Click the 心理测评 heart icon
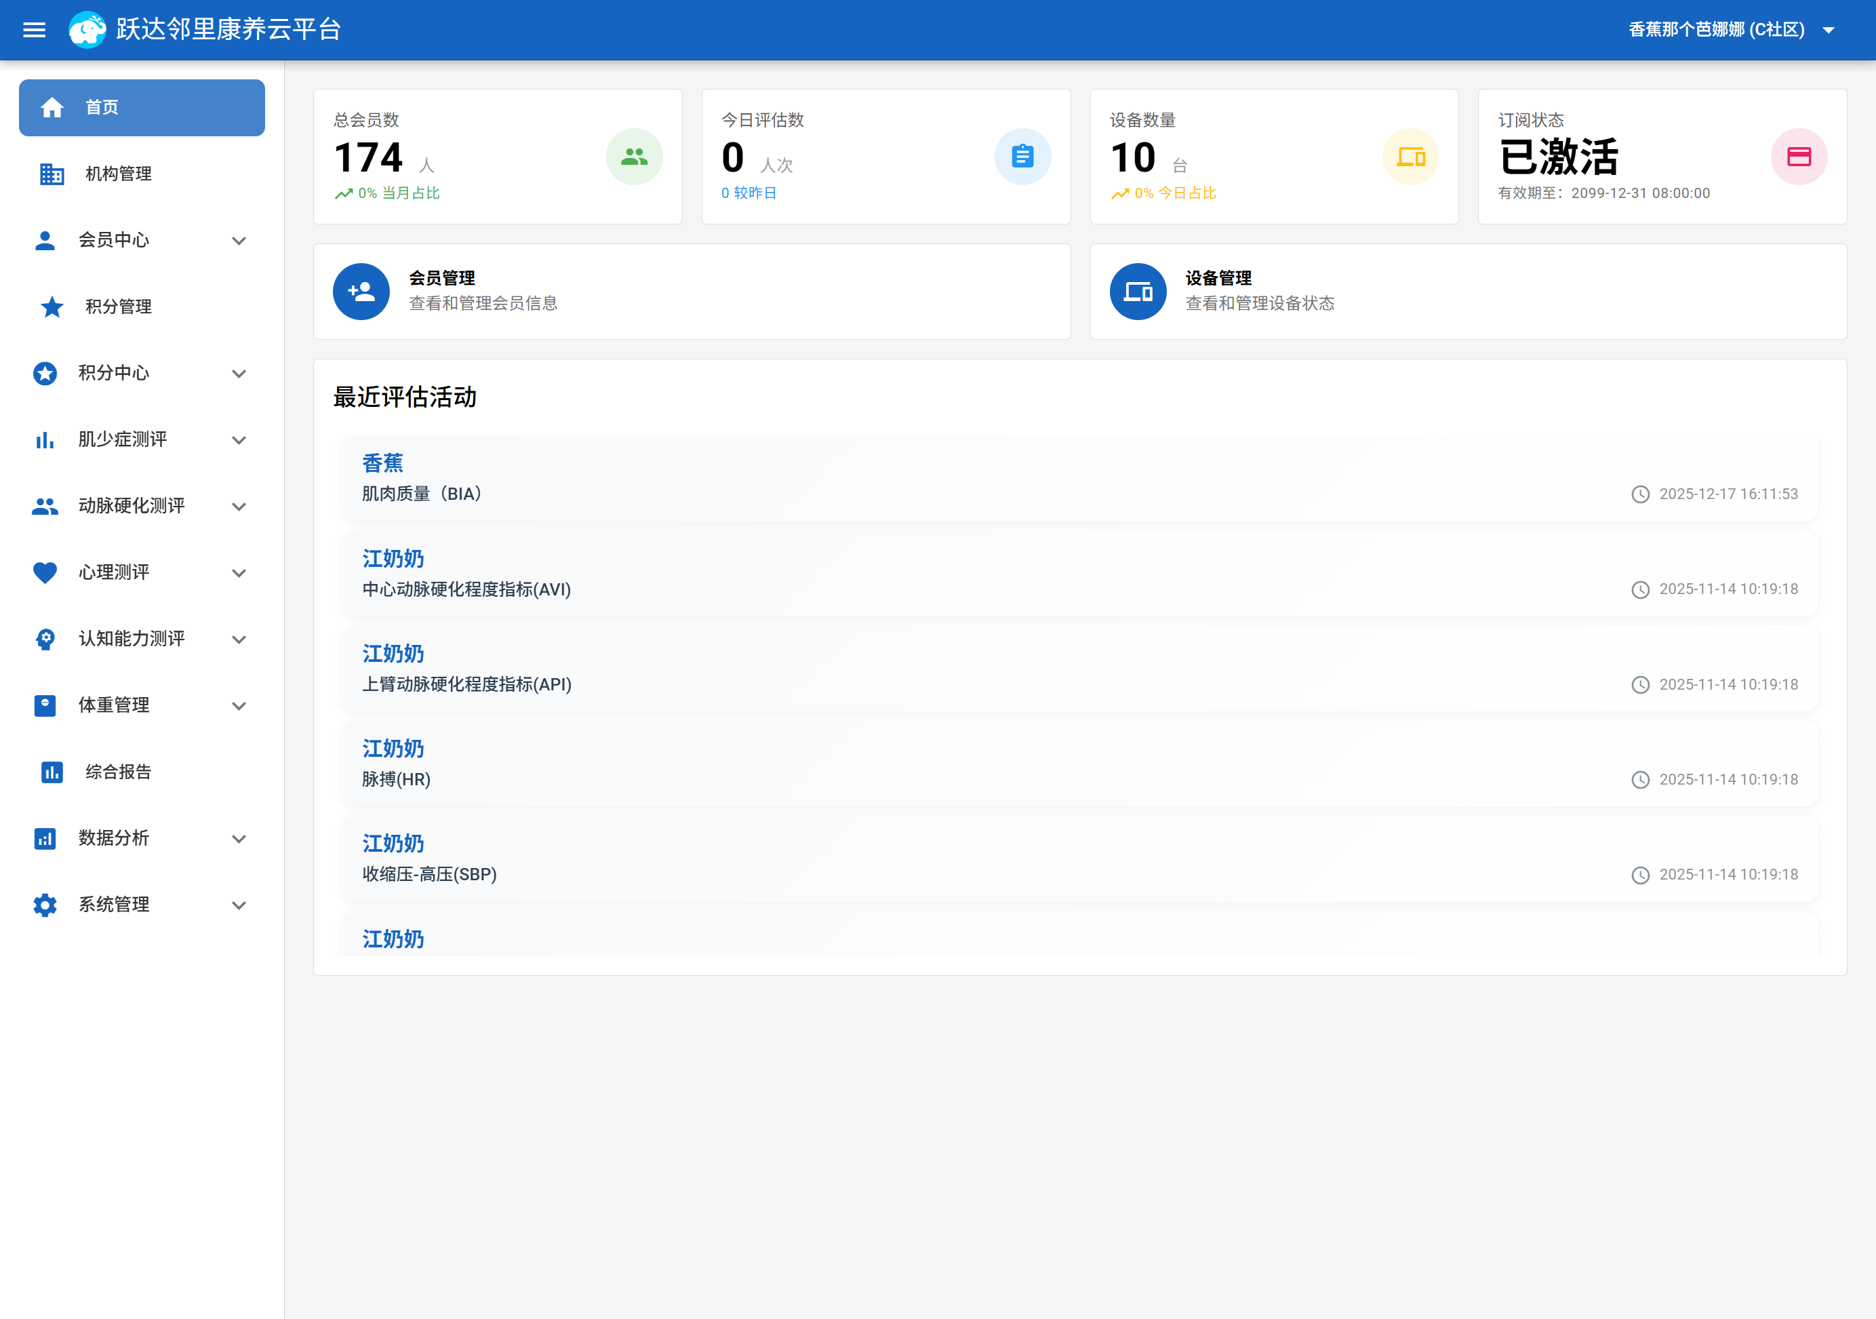1876x1319 pixels. pyautogui.click(x=45, y=573)
